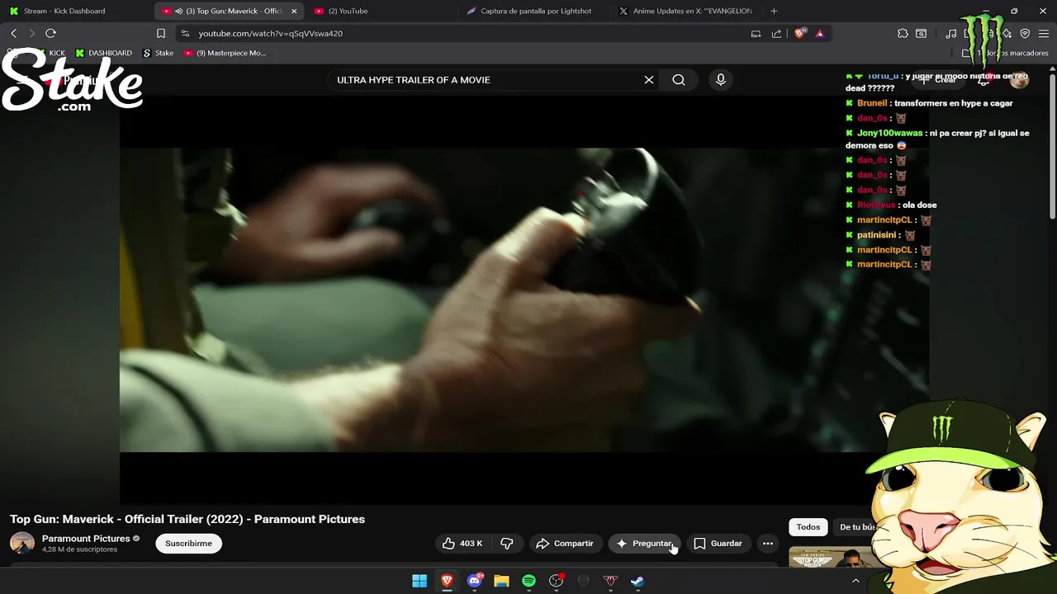Open Masterpiece Mo... bookmark

tap(225, 53)
